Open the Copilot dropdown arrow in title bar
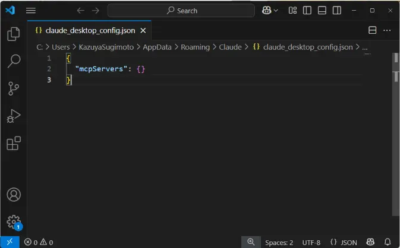The height and width of the screenshot is (248, 400). [277, 10]
